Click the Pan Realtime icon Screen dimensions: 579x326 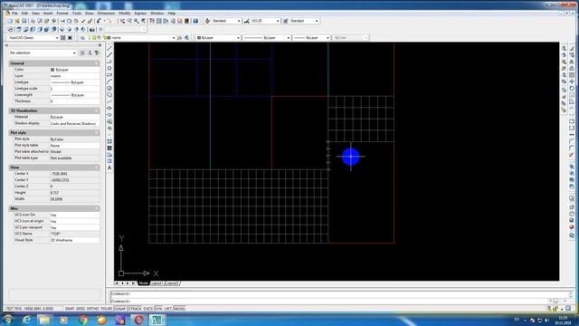click(x=122, y=21)
